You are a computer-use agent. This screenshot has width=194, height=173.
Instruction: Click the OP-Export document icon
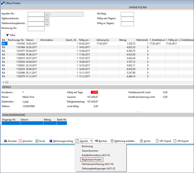pos(175,141)
